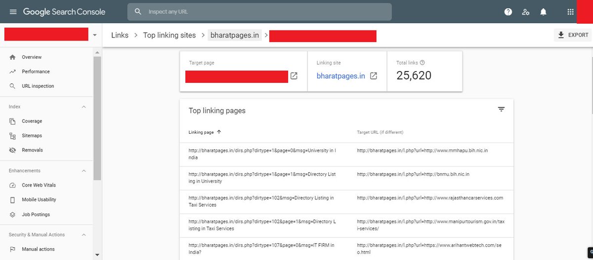
Task: Open Performance report
Action: tap(36, 72)
